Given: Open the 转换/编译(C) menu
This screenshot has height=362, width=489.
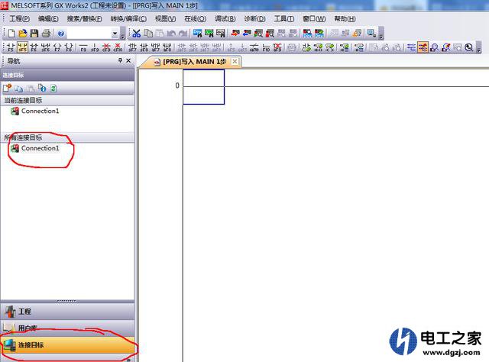Looking at the screenshot, I should tap(128, 19).
